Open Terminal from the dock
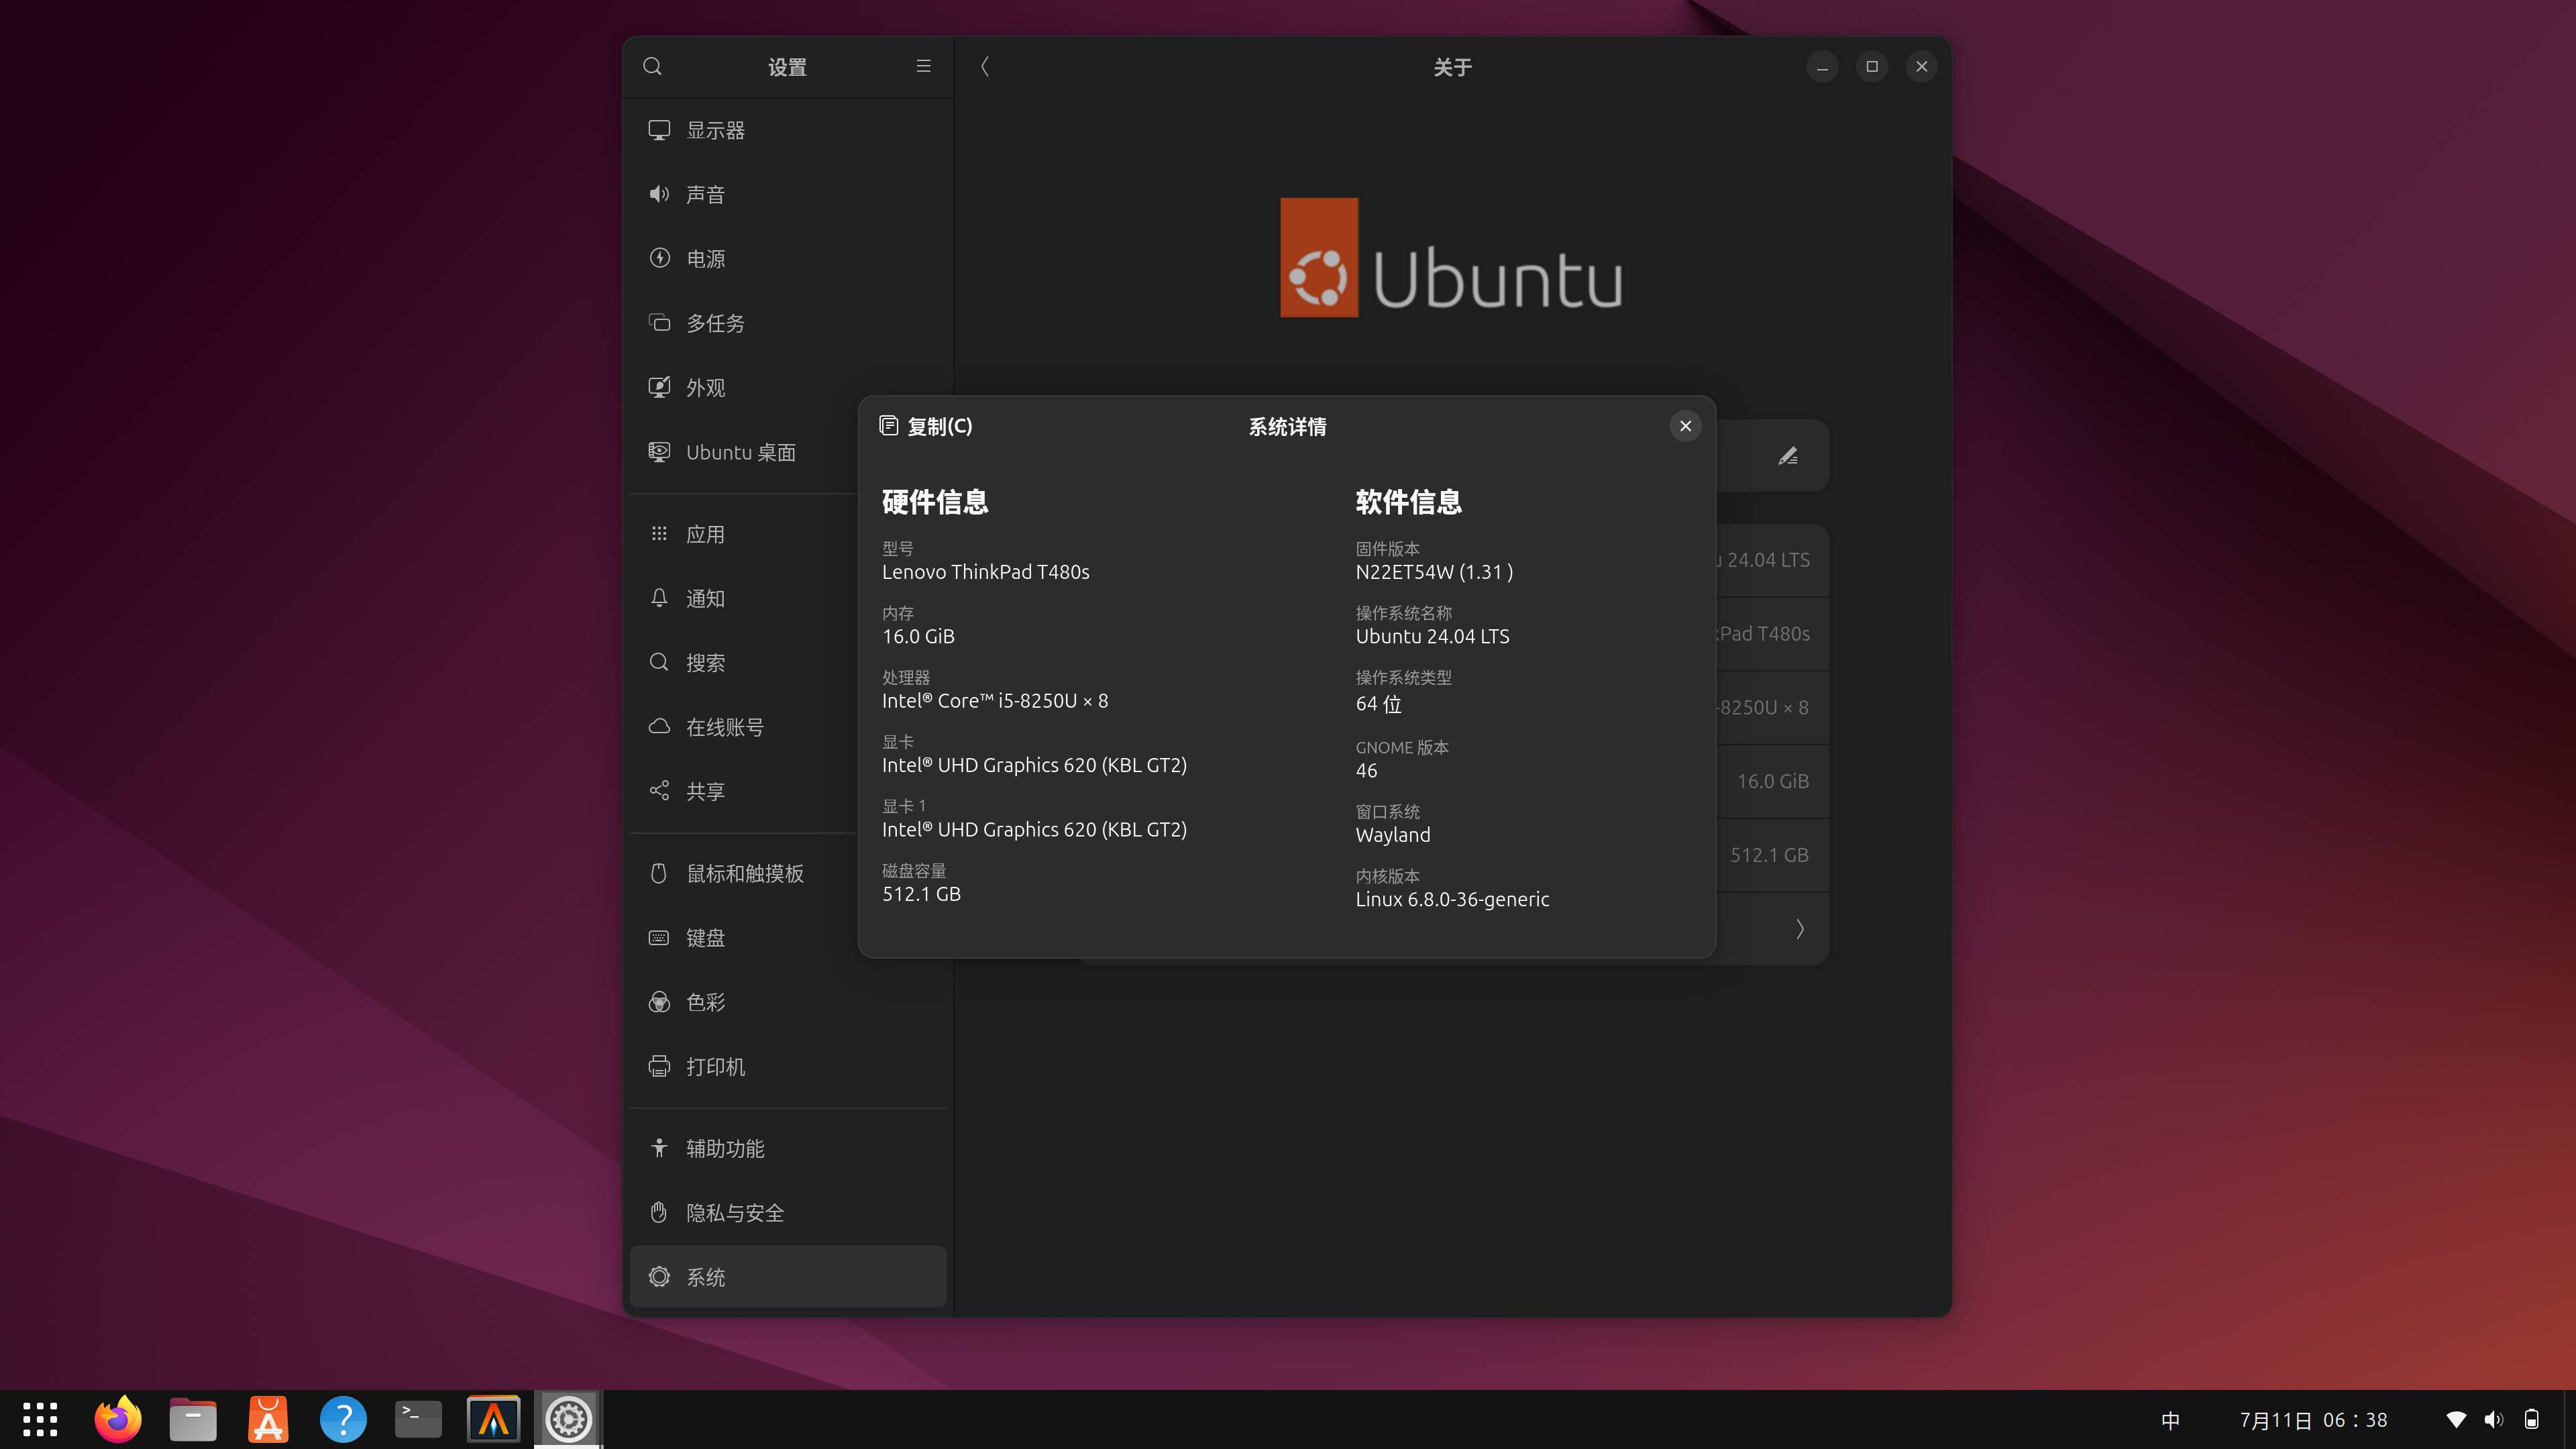The height and width of the screenshot is (1449, 2576). coord(418,1419)
